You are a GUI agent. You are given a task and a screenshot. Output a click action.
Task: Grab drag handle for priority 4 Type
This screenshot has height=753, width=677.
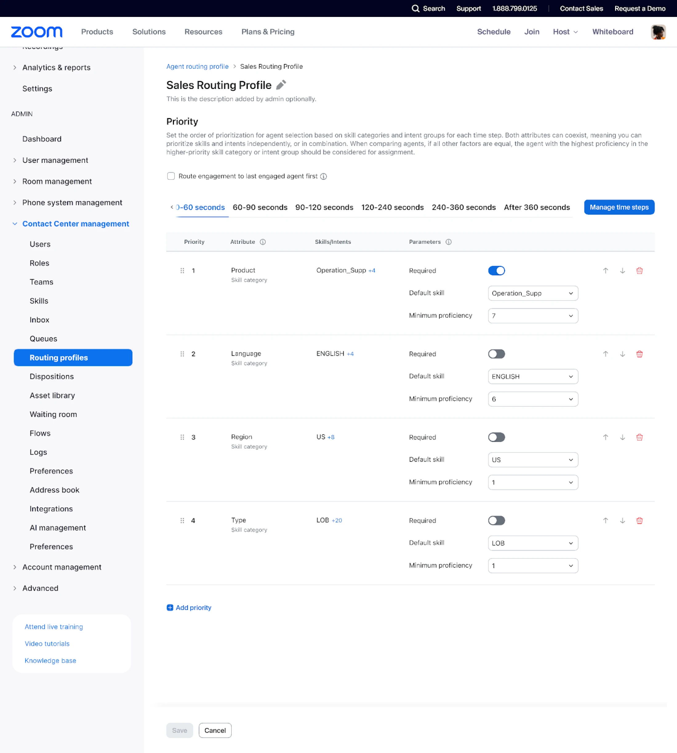pyautogui.click(x=182, y=521)
